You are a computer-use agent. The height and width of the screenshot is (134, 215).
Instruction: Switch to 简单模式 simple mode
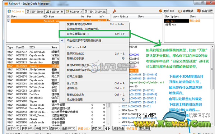click(x=188, y=11)
